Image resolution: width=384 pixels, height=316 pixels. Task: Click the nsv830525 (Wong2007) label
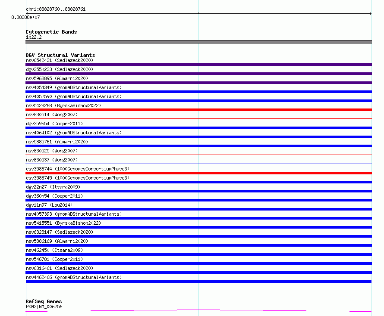(x=52, y=151)
